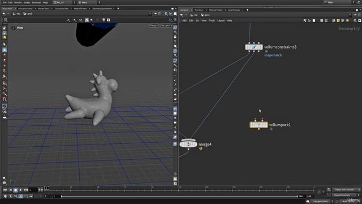Add a new pane tab in the scene view

click(118, 8)
